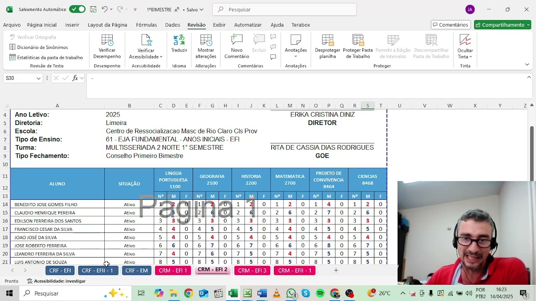Click the vertical scrollbar thumb

tap(532, 147)
